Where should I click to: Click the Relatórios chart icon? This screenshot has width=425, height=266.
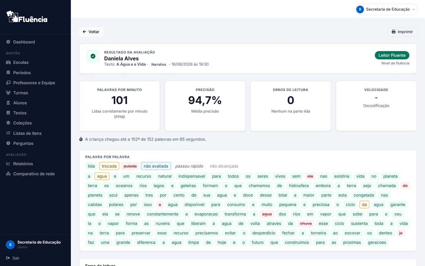8,164
